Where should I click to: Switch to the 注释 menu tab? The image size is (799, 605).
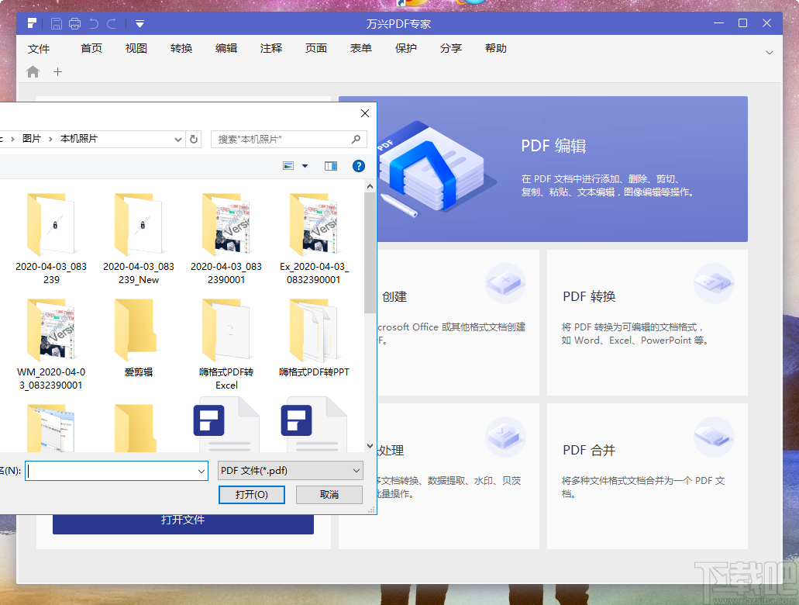tap(270, 48)
